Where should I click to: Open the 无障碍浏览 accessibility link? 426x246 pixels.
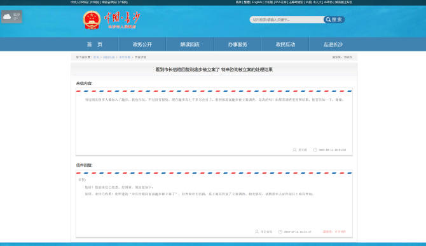(x=296, y=2)
